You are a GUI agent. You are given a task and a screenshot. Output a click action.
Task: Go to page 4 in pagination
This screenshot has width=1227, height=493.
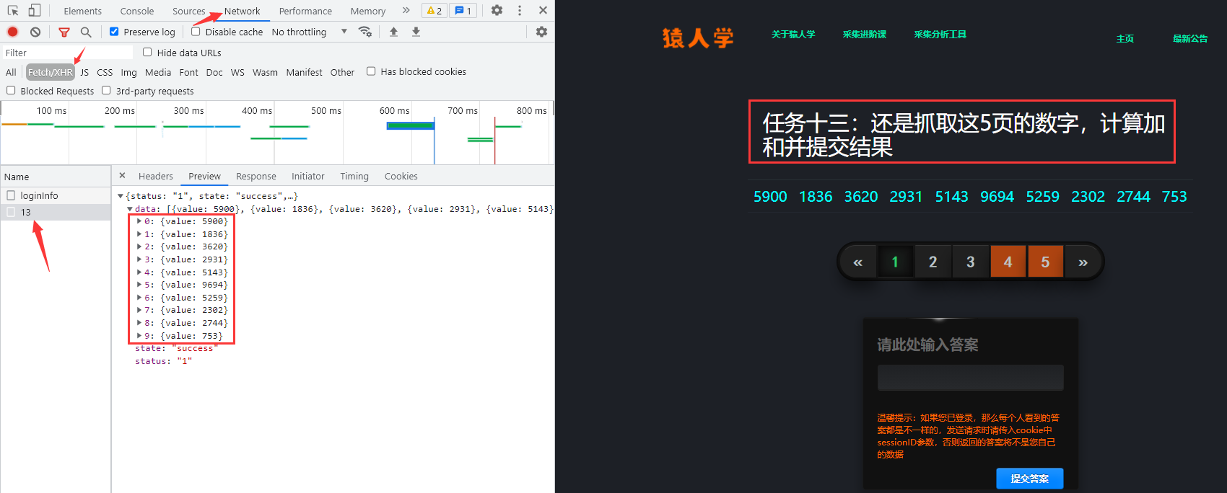1008,262
